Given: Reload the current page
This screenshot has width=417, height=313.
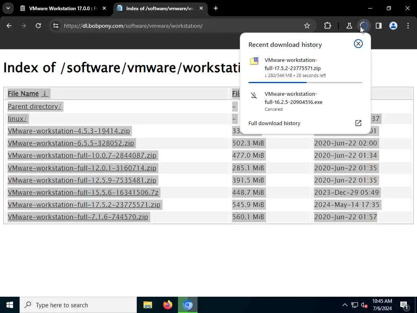Looking at the screenshot, I should (x=38, y=26).
